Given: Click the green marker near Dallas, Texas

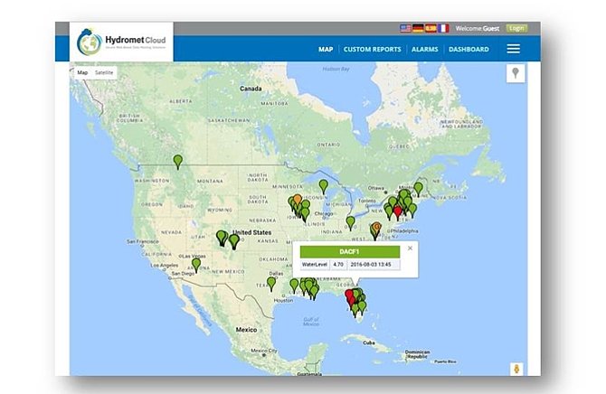Looking at the screenshot, I should (271, 282).
